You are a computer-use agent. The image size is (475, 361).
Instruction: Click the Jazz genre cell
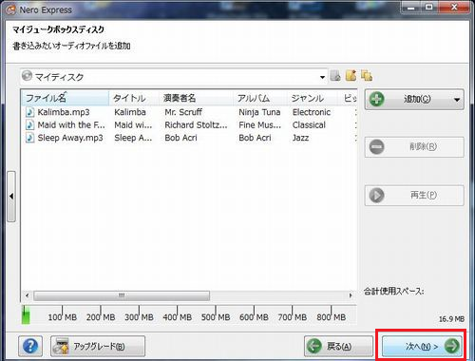coord(301,138)
